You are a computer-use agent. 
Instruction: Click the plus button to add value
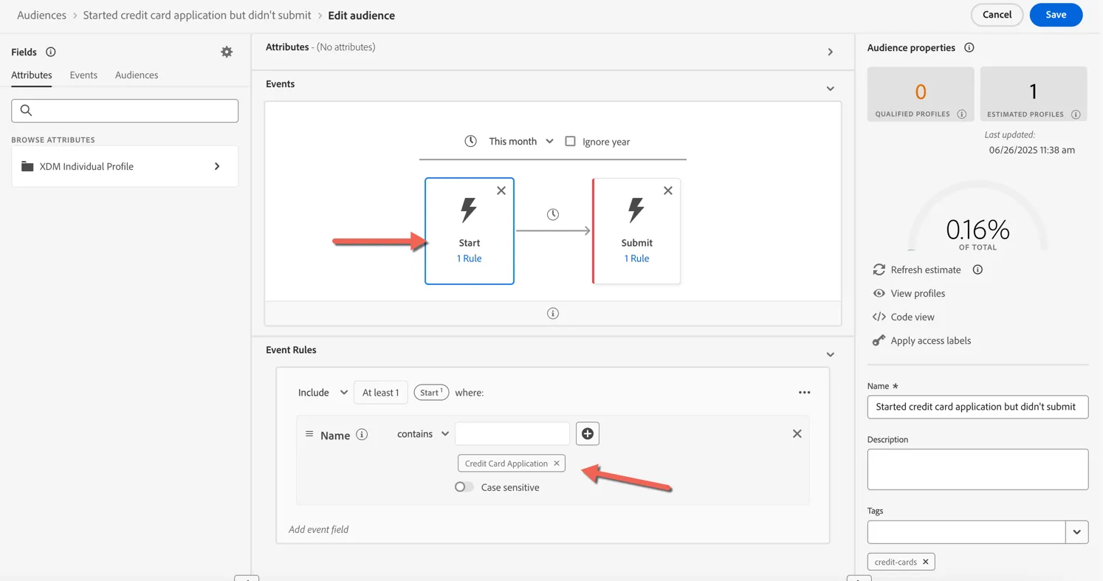[588, 433]
